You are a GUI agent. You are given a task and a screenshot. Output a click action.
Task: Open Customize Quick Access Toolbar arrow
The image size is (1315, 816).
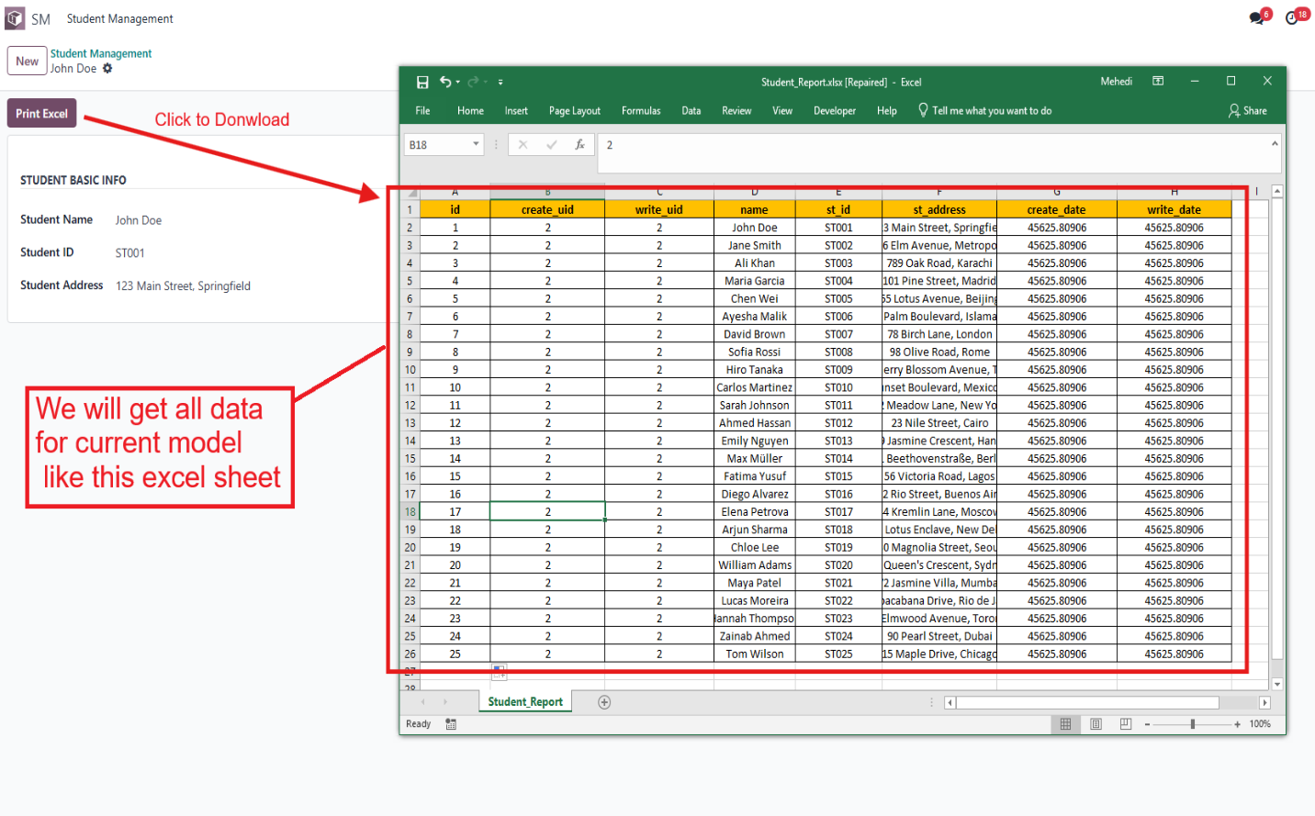tap(500, 82)
